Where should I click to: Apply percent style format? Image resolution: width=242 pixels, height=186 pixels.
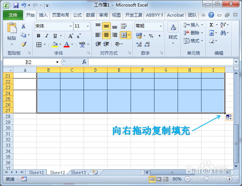click(x=151, y=36)
